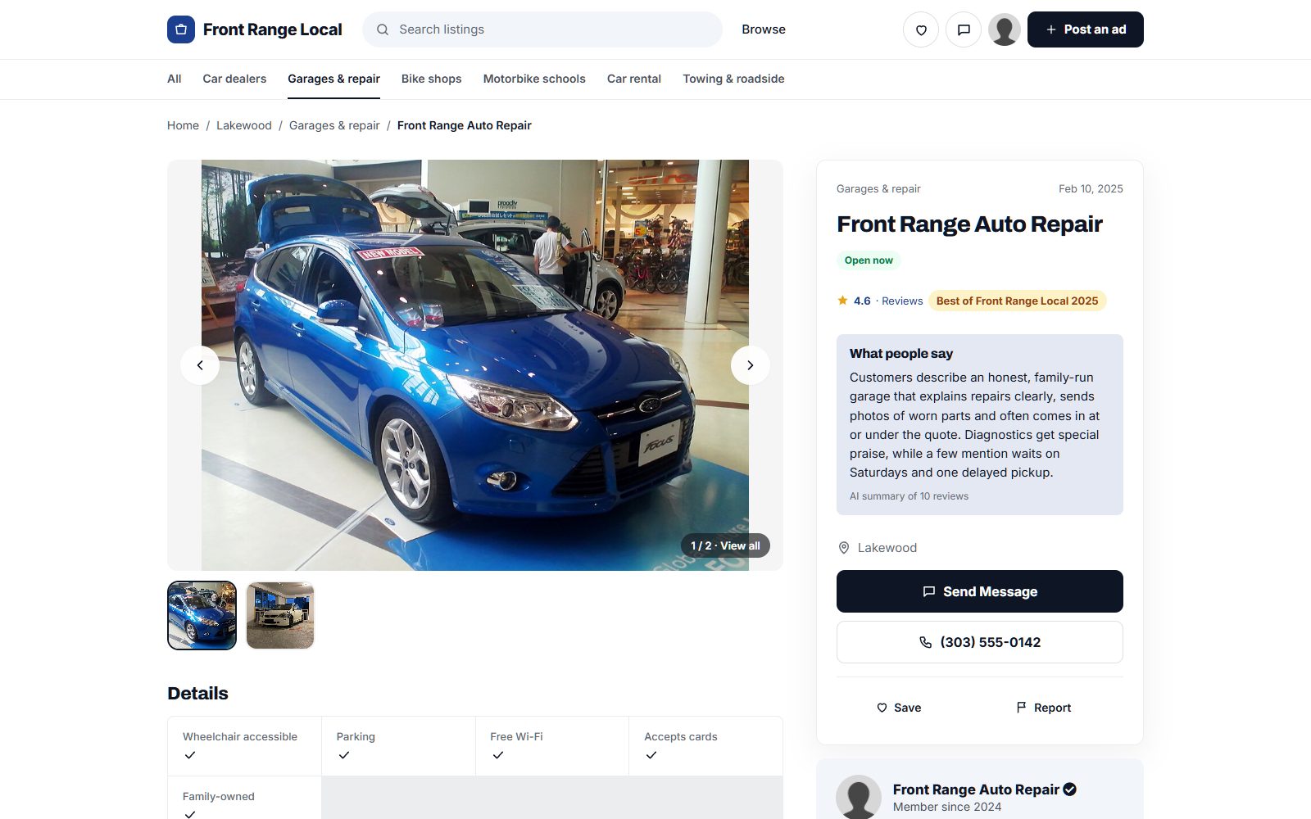Click the Free Wi-Fi detail cell
This screenshot has height=819, width=1311.
pyautogui.click(x=552, y=746)
